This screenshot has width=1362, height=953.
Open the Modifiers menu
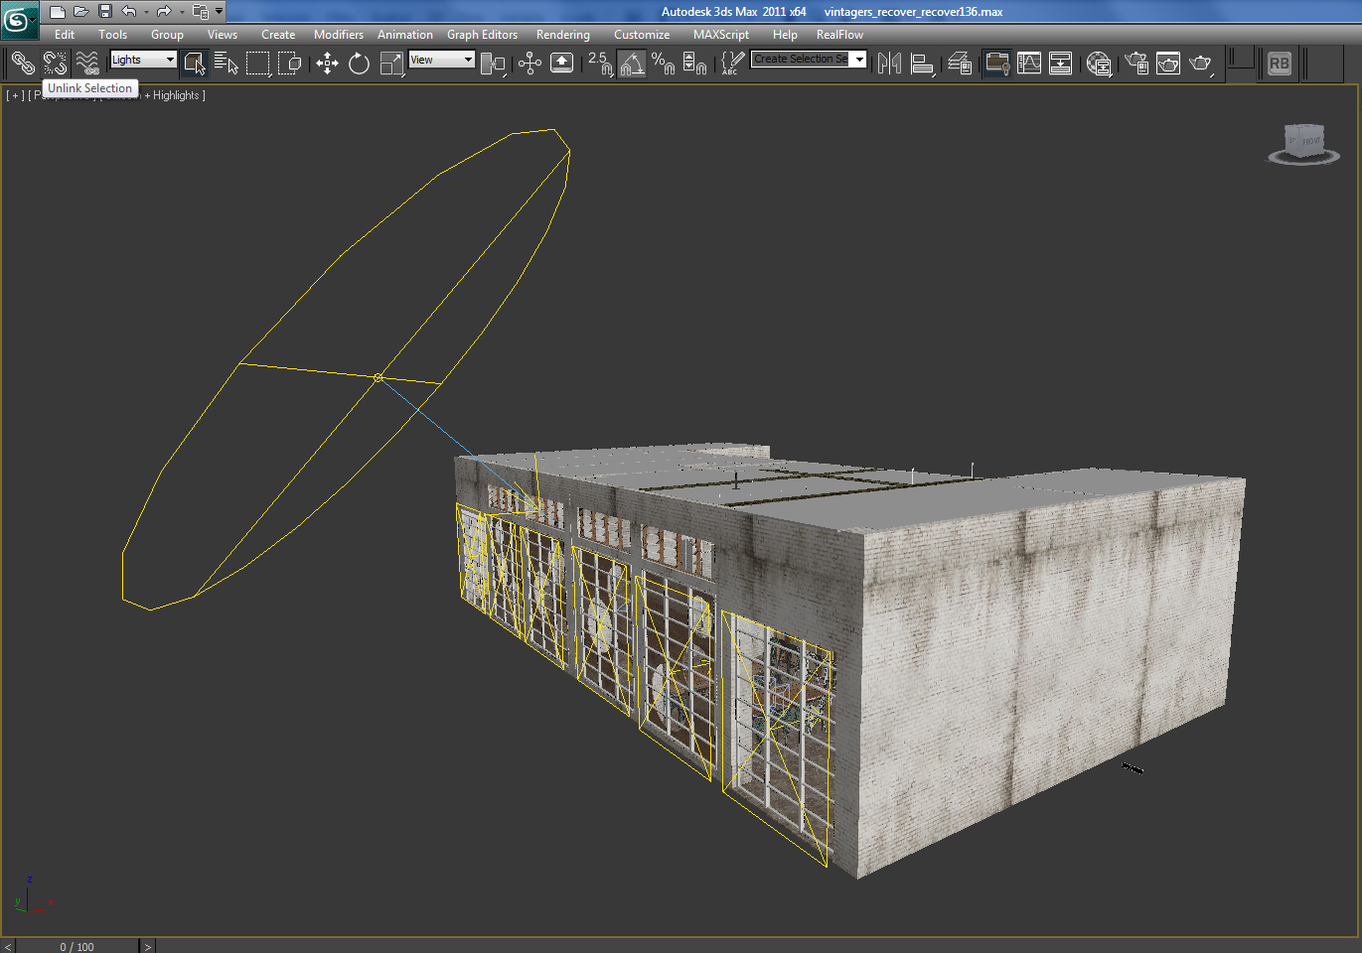coord(338,35)
